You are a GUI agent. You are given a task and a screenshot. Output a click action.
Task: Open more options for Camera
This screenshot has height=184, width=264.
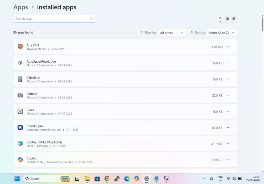229,95
